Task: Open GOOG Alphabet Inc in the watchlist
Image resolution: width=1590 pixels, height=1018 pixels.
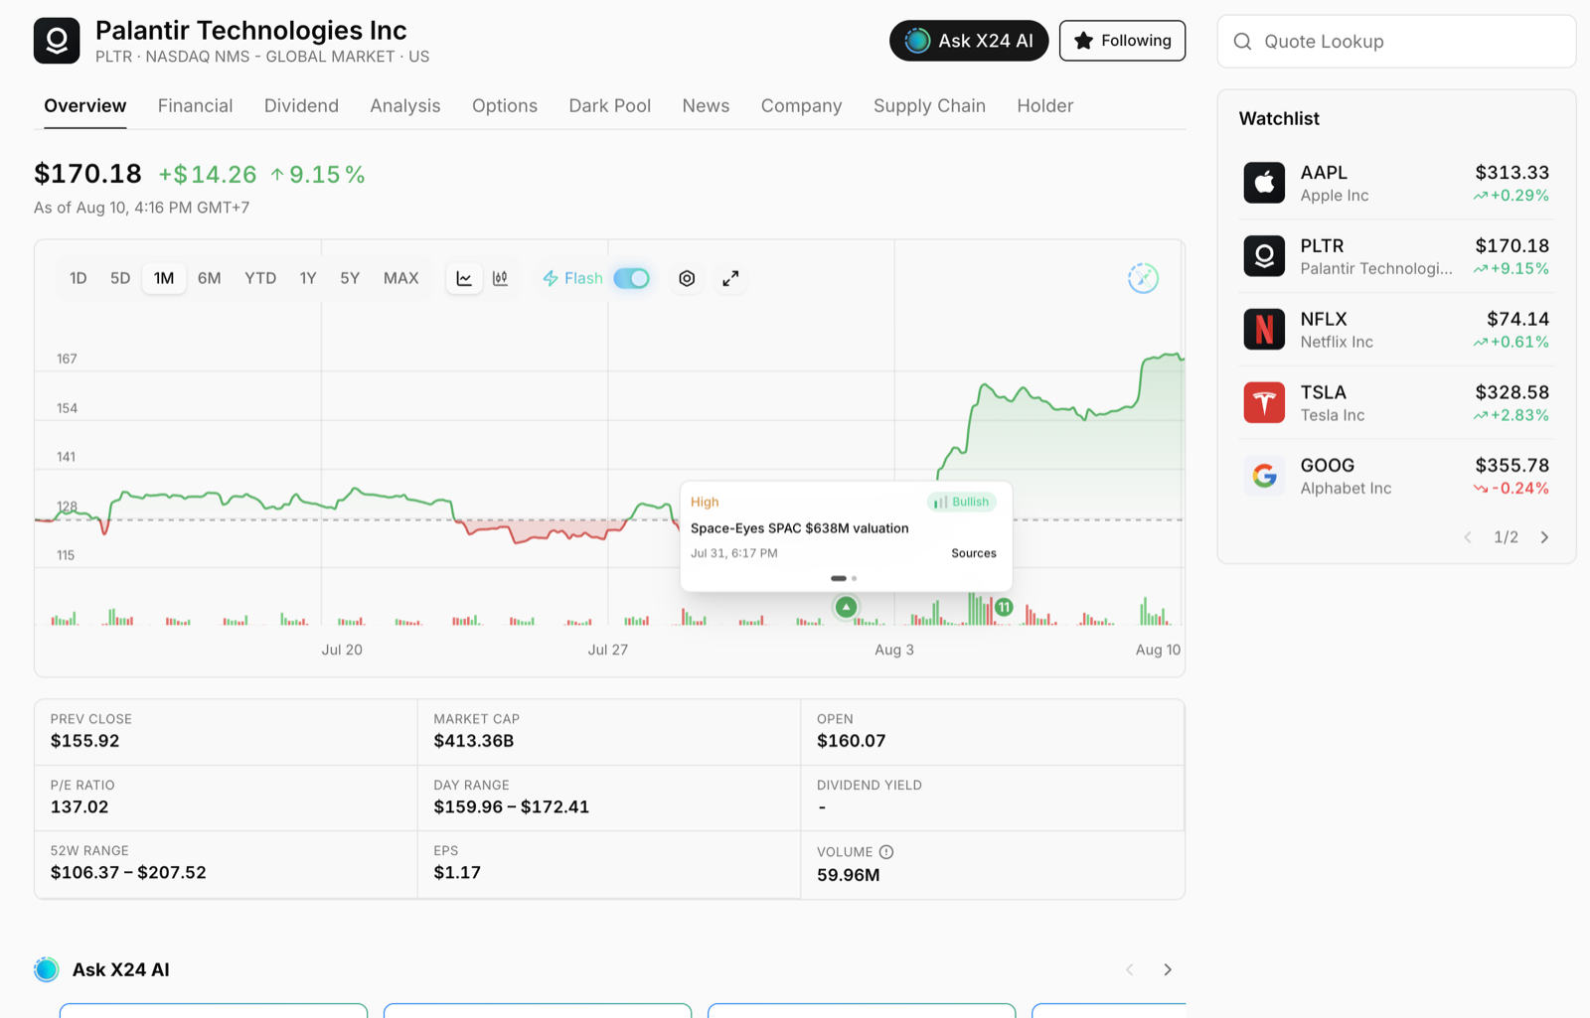Action: (1396, 476)
